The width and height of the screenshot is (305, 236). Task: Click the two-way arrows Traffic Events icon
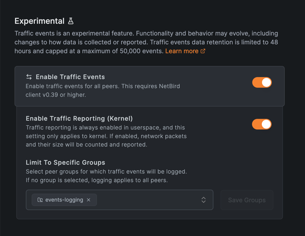[x=29, y=77]
